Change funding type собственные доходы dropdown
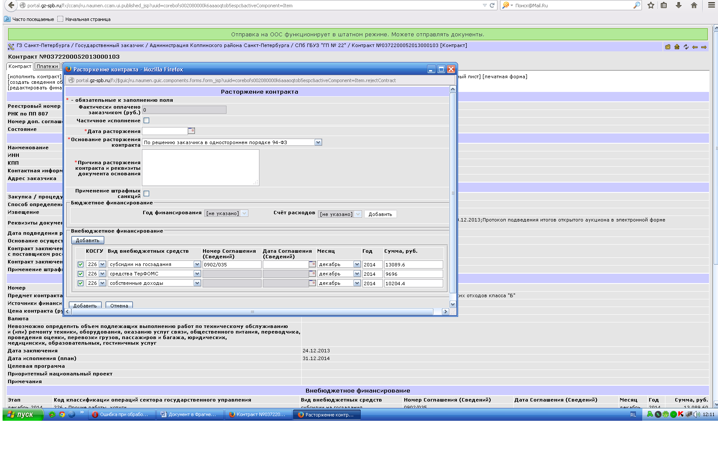Viewport: 718px width, 449px height. point(197,283)
